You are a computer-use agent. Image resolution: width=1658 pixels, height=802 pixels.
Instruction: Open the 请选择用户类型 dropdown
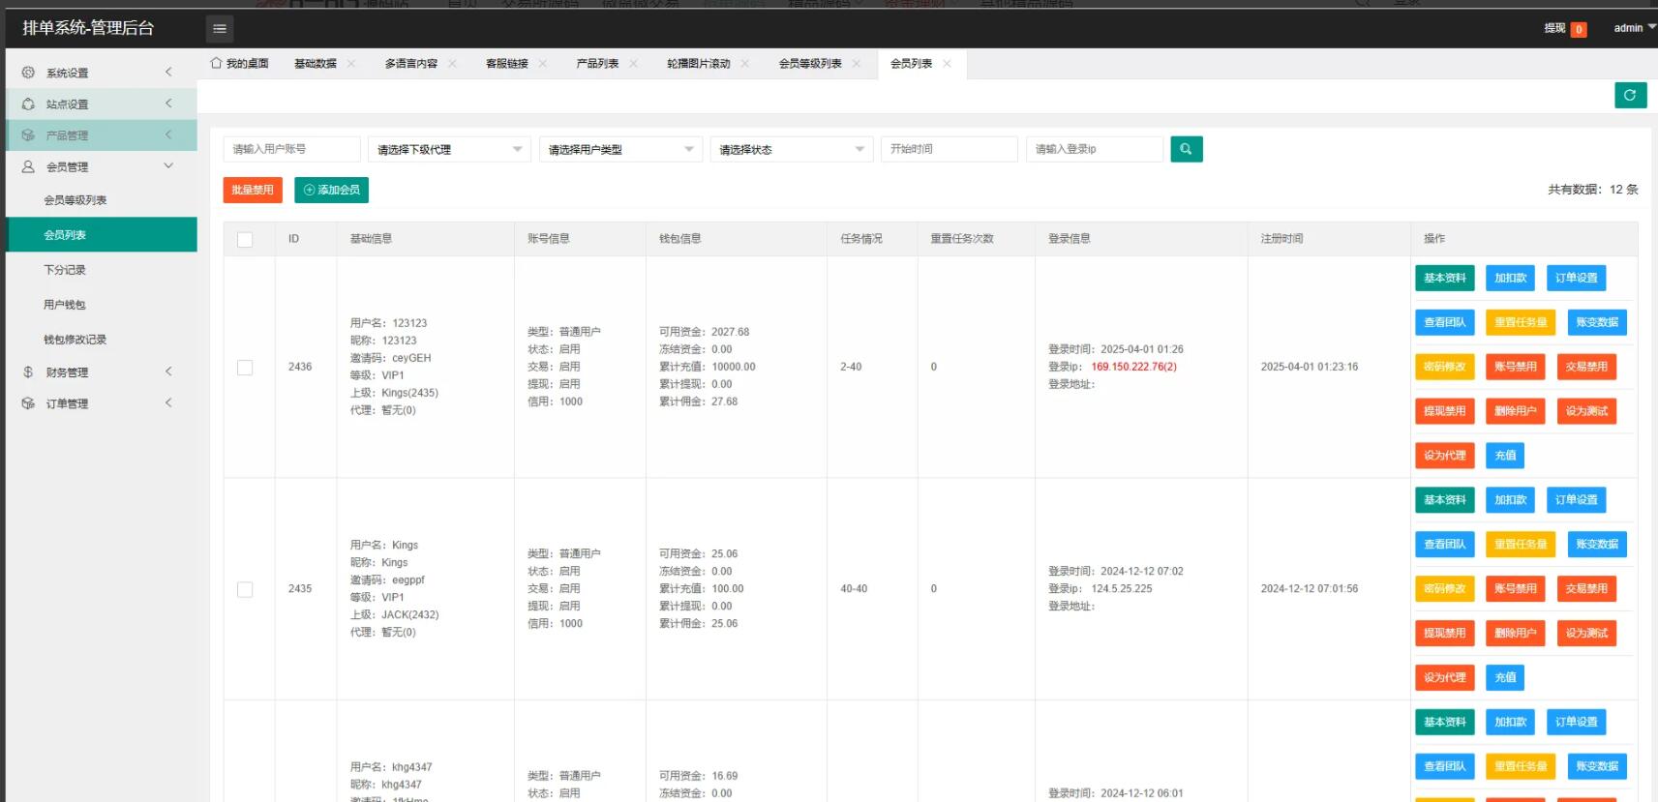click(x=620, y=149)
